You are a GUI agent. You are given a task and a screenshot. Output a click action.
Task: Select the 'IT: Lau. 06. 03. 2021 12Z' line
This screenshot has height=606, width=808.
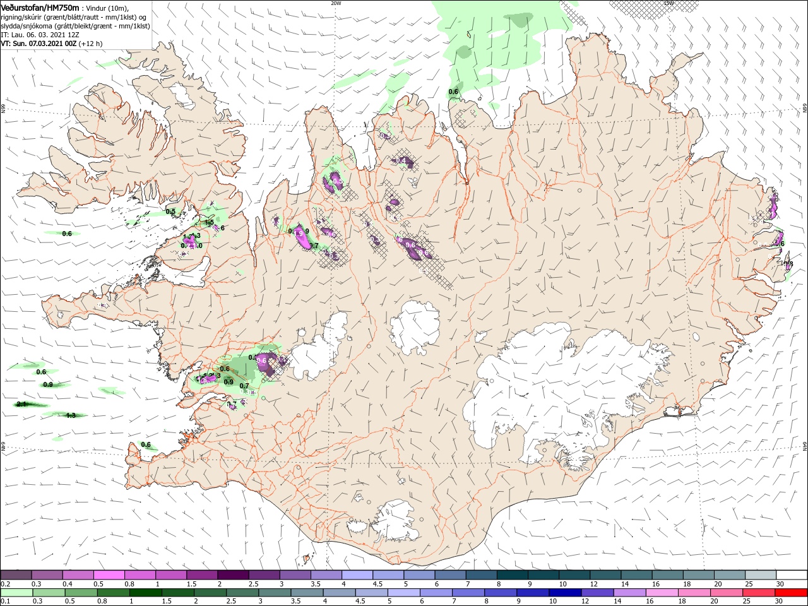pos(39,35)
